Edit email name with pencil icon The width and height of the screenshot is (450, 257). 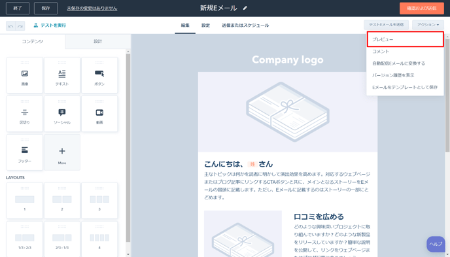pyautogui.click(x=245, y=8)
